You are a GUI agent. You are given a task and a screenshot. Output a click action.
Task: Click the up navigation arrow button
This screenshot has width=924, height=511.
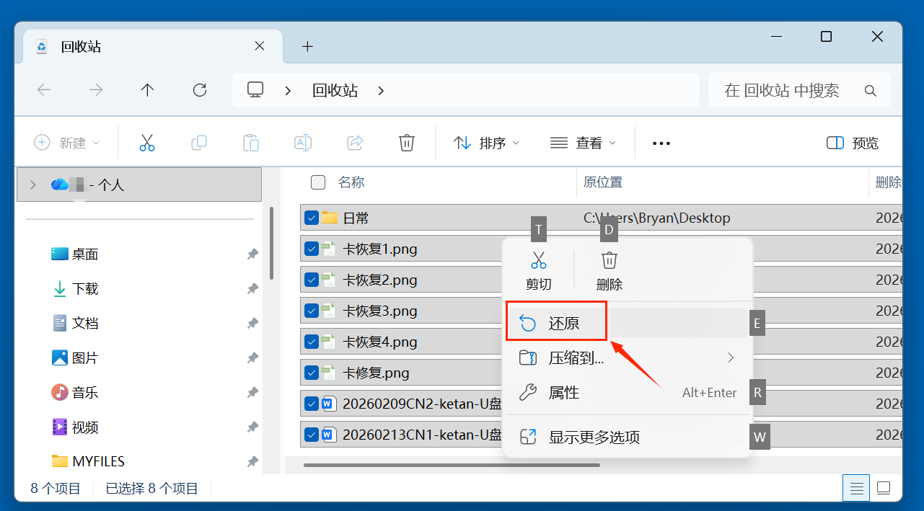147,89
